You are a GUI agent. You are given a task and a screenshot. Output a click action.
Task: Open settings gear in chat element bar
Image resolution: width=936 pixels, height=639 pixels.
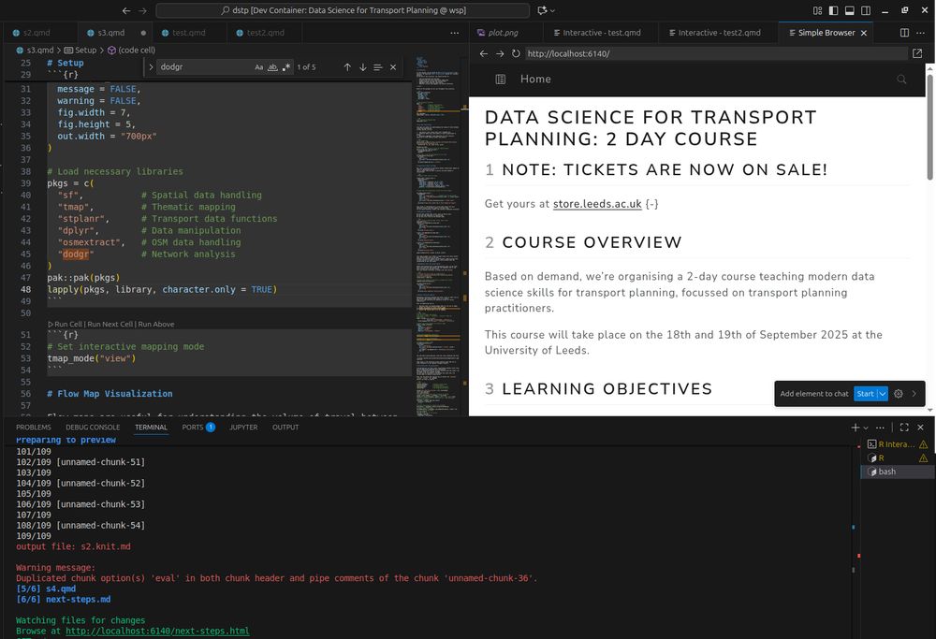[899, 394]
